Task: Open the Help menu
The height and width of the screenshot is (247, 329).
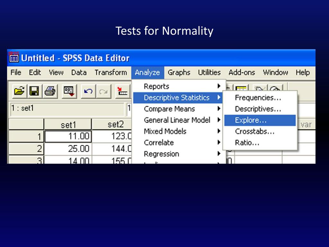Action: tap(303, 72)
